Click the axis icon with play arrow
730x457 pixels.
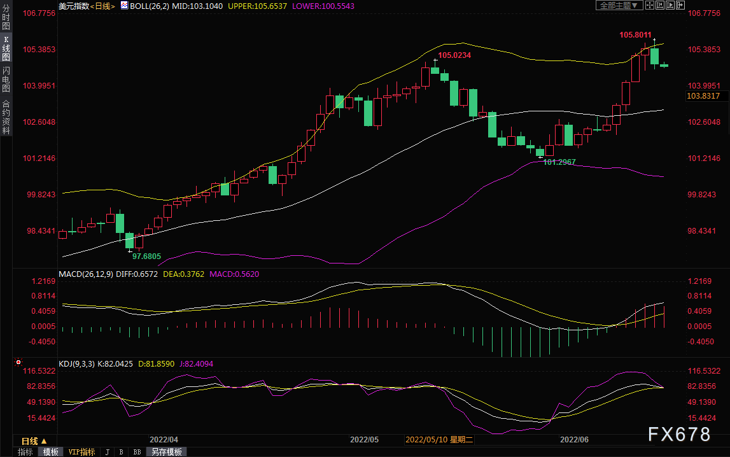tap(670, 5)
